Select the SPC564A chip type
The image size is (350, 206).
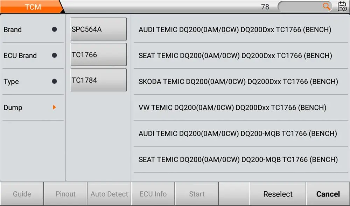tap(98, 29)
